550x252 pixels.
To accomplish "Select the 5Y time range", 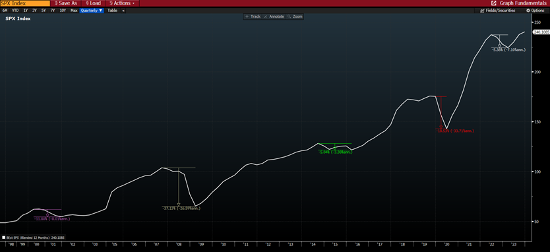I will [x=44, y=11].
